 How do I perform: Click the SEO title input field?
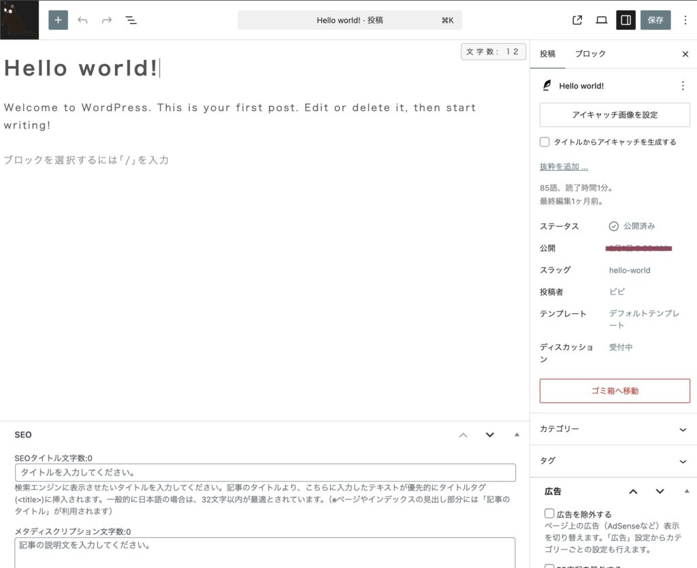(x=265, y=473)
